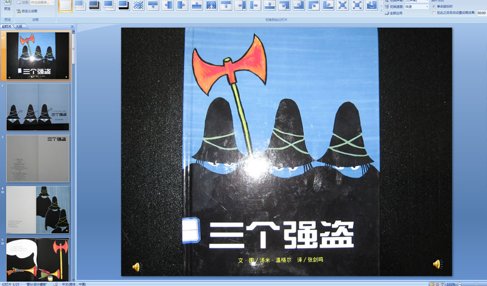Apply the second transition effect in the gallery

tap(80, 5)
